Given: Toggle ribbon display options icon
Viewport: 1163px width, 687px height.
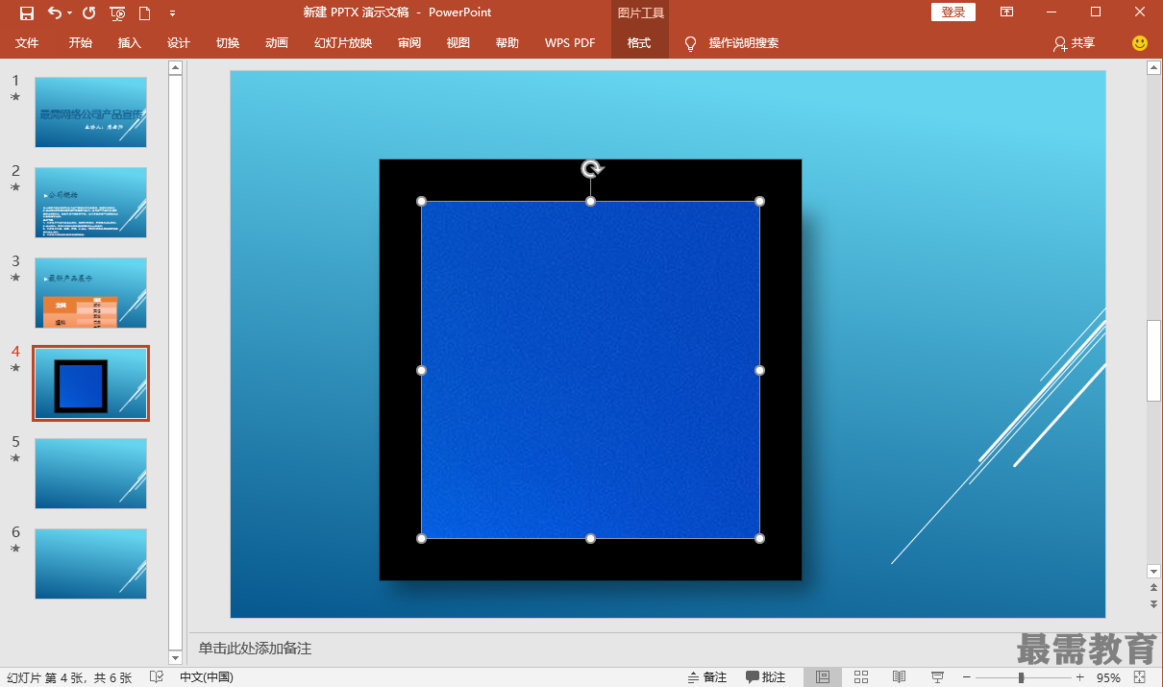Looking at the screenshot, I should [x=1006, y=12].
